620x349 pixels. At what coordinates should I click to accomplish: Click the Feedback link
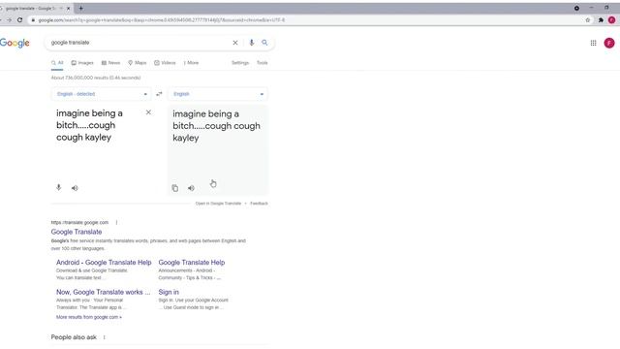pos(259,203)
